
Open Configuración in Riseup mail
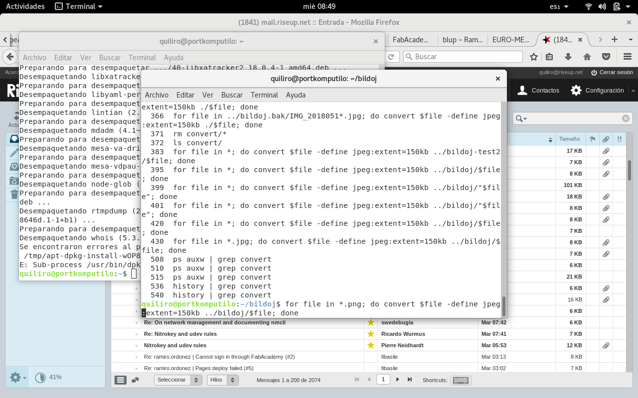pyautogui.click(x=597, y=91)
